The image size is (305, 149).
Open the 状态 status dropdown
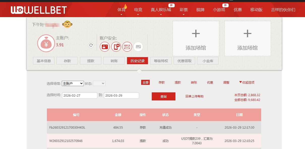pyautogui.click(x=99, y=83)
